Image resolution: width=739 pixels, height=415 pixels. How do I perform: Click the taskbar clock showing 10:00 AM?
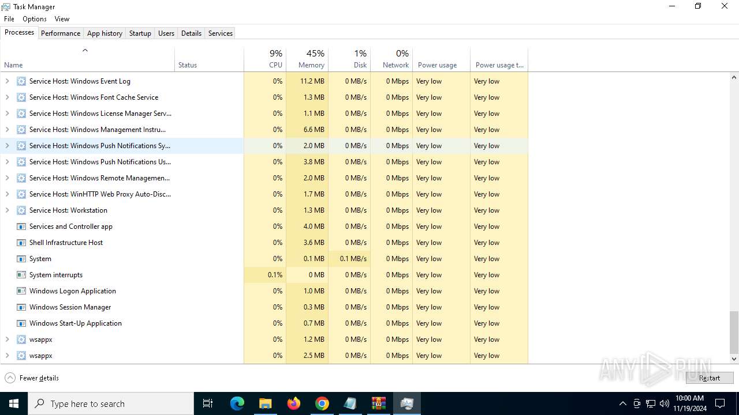point(689,403)
